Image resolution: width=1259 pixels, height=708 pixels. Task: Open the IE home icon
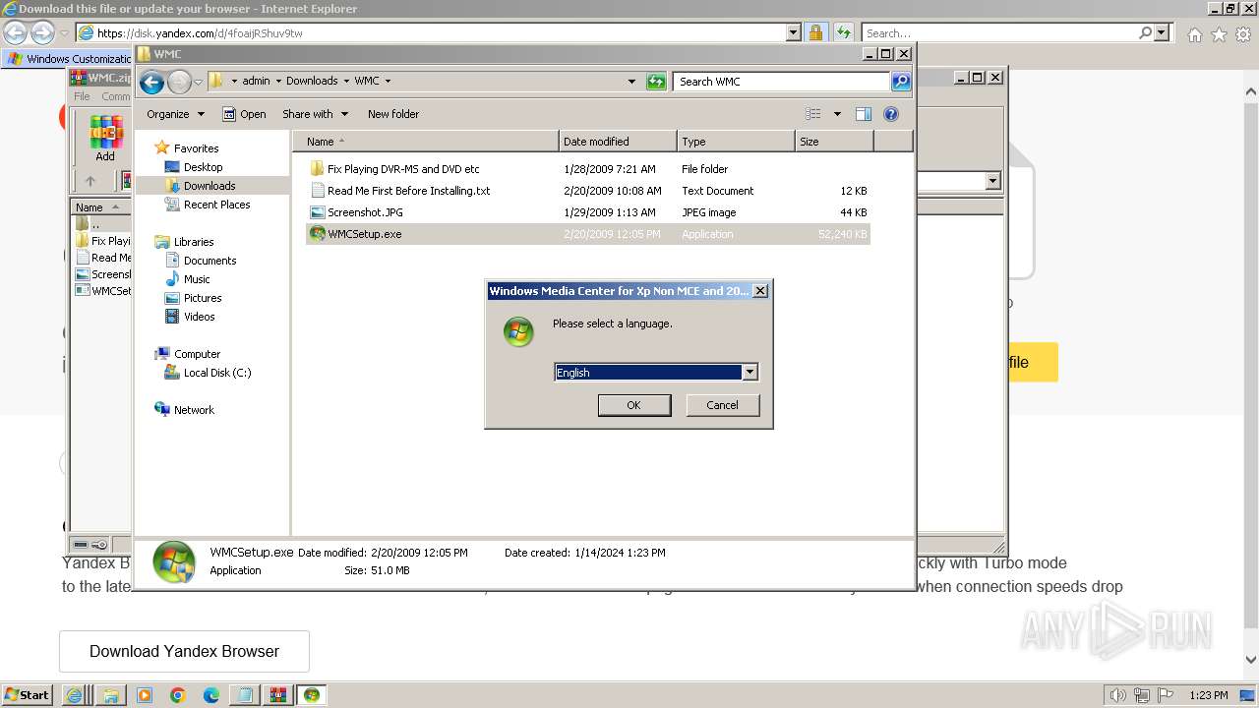[1194, 34]
